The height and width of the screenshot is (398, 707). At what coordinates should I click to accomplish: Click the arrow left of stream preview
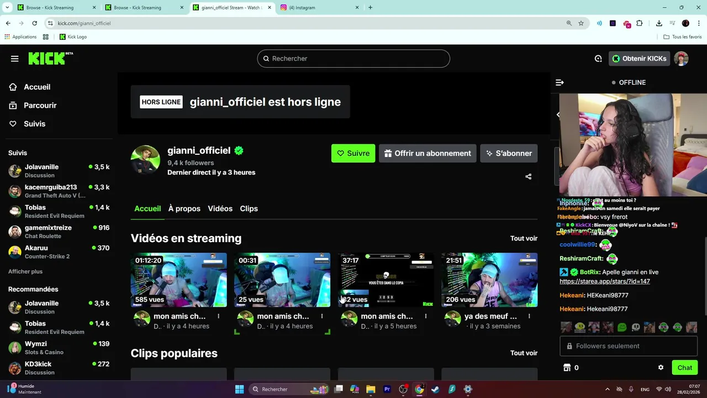558,115
